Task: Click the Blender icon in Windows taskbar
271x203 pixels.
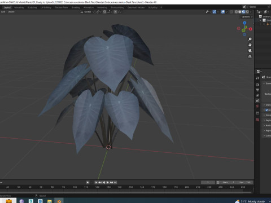Action: tap(59, 201)
